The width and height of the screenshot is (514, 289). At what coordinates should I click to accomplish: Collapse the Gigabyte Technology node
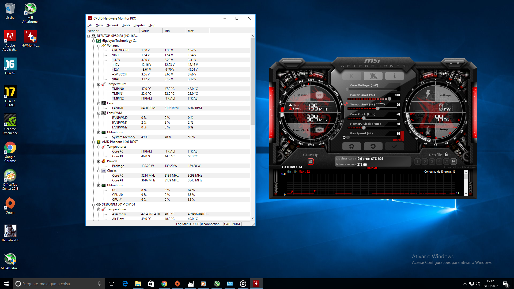point(93,41)
